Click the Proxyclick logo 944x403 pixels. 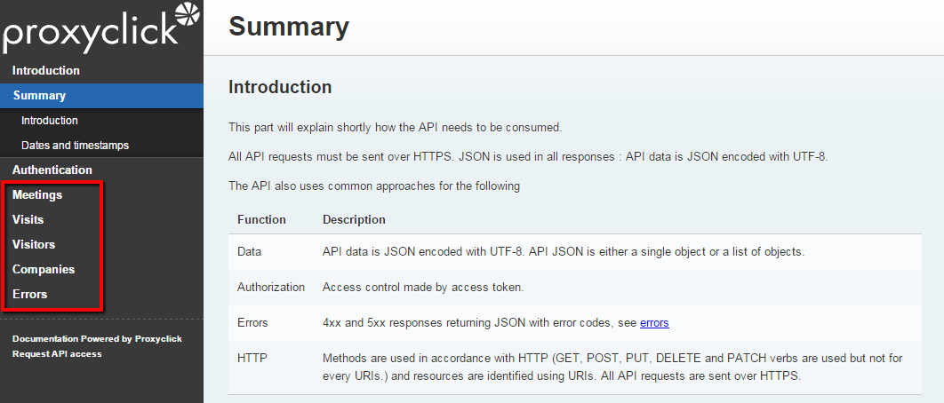coord(100,28)
